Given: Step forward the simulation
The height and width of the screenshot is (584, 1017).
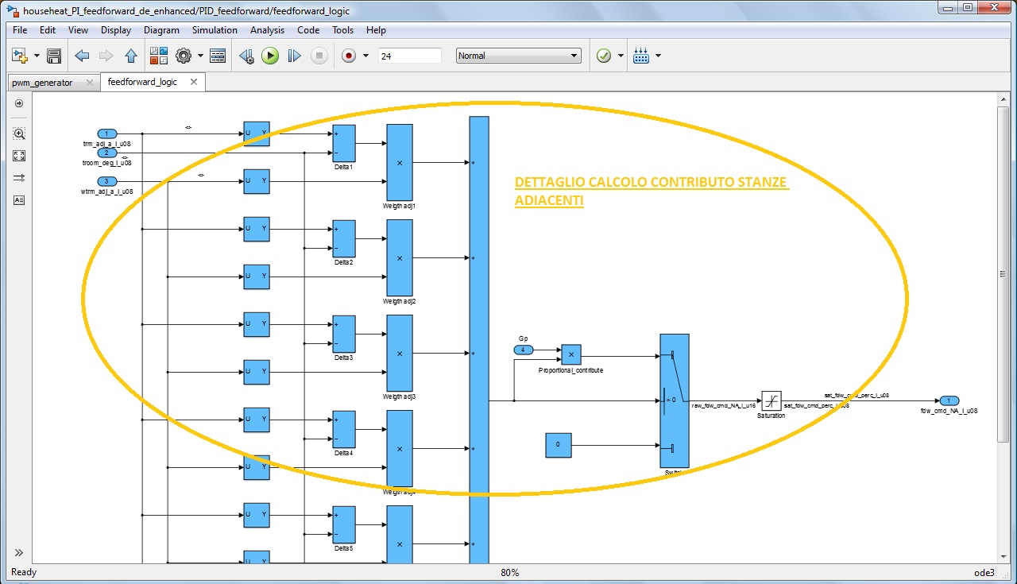Looking at the screenshot, I should click(294, 56).
